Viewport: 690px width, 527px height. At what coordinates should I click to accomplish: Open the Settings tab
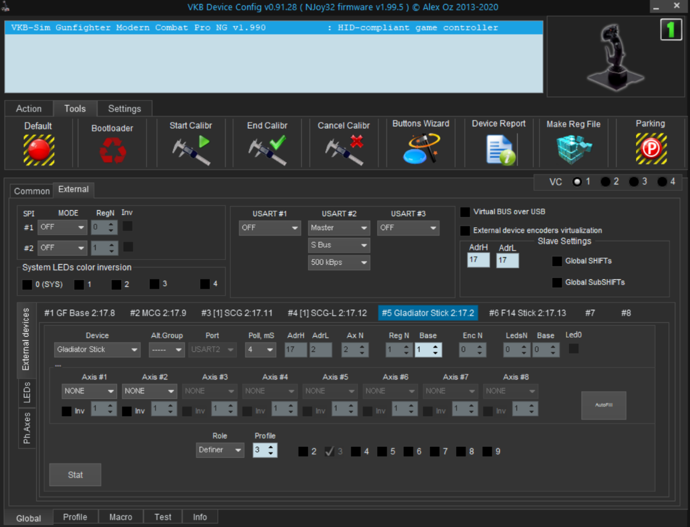[125, 109]
